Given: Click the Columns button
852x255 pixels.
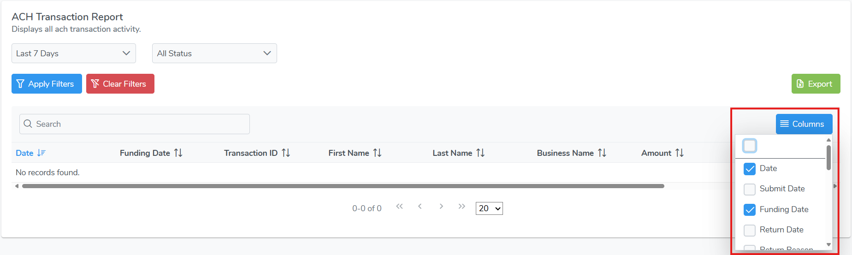Looking at the screenshot, I should point(804,124).
